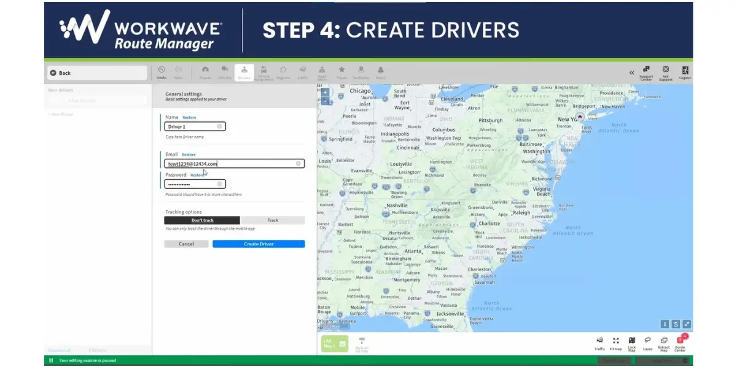The height and width of the screenshot is (368, 737).
Task: Click the Back button
Action: coord(97,73)
